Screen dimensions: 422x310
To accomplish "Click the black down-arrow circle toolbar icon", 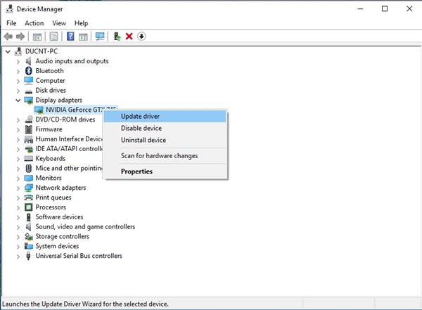I will pos(141,37).
